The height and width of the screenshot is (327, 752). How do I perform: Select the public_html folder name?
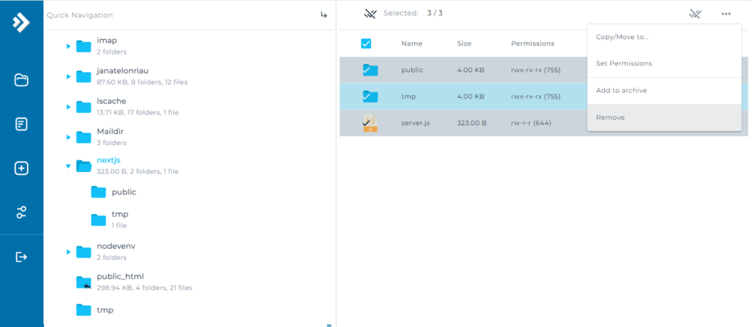click(x=120, y=276)
